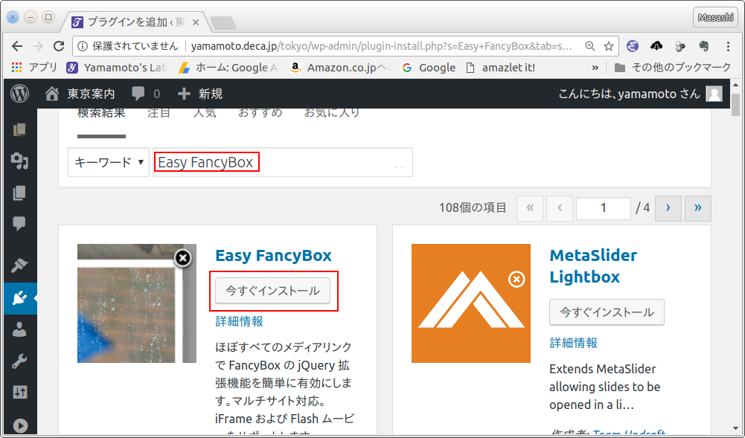Viewport: 745px width, 438px height.
Task: Click the scrollbar down arrow
Action: coord(736,428)
